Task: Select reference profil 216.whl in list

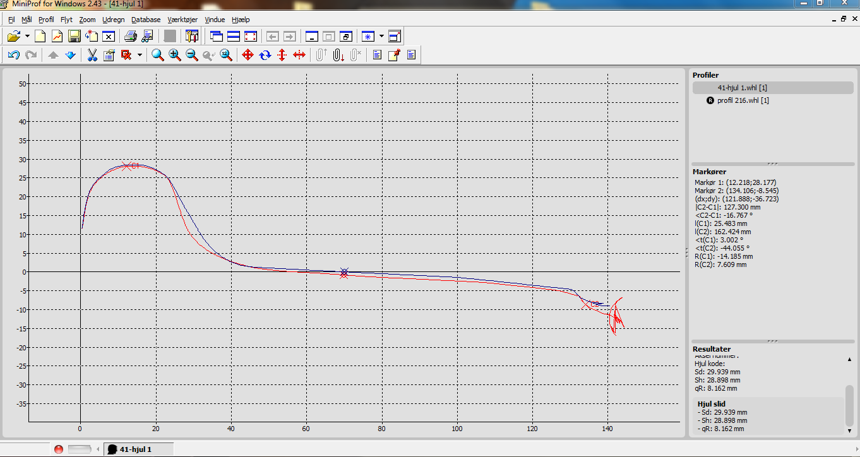Action: 743,100
